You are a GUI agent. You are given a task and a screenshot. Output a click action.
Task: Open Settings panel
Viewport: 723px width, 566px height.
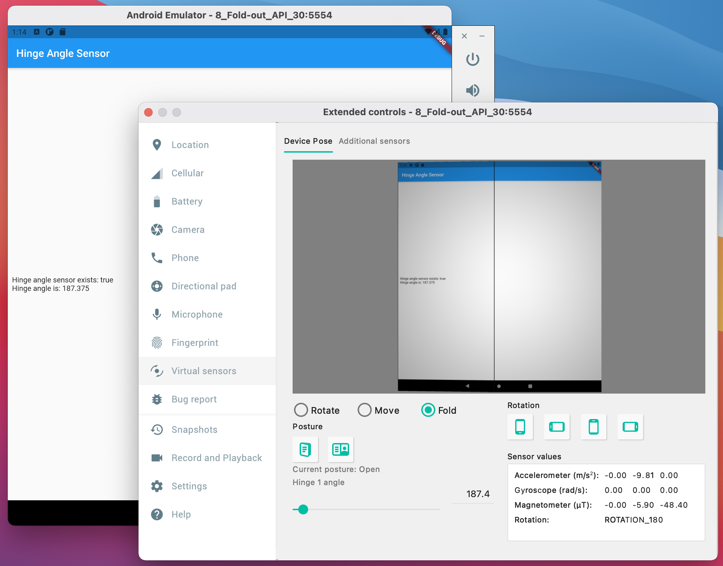[x=189, y=486]
